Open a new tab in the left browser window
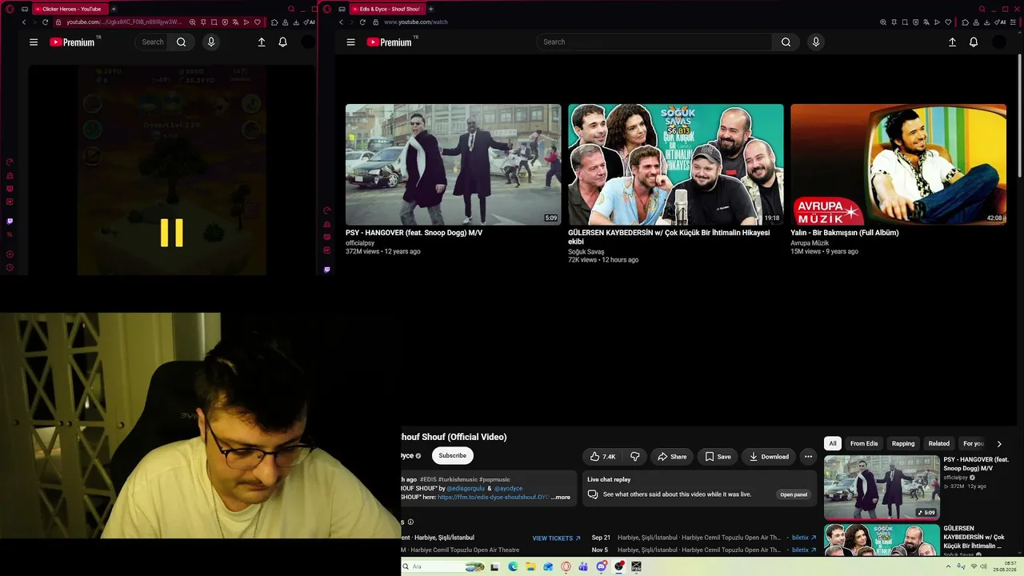The width and height of the screenshot is (1024, 576). pyautogui.click(x=114, y=9)
